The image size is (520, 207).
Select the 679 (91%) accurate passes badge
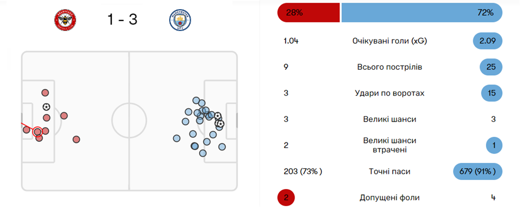(x=477, y=171)
